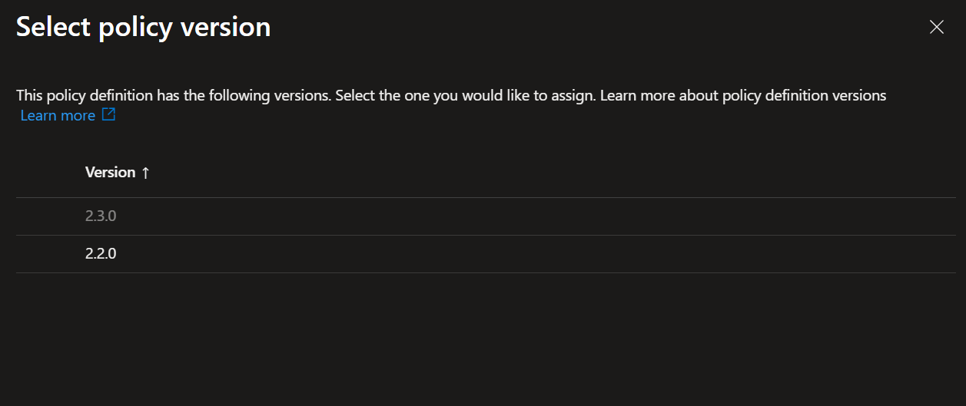Select policy version 2.2.0
The width and height of the screenshot is (966, 406).
click(x=101, y=253)
